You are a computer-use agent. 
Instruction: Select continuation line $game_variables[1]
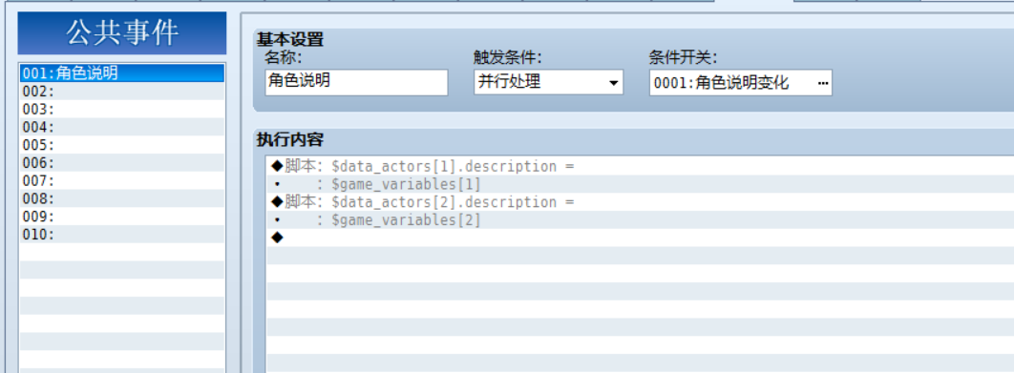pos(641,184)
